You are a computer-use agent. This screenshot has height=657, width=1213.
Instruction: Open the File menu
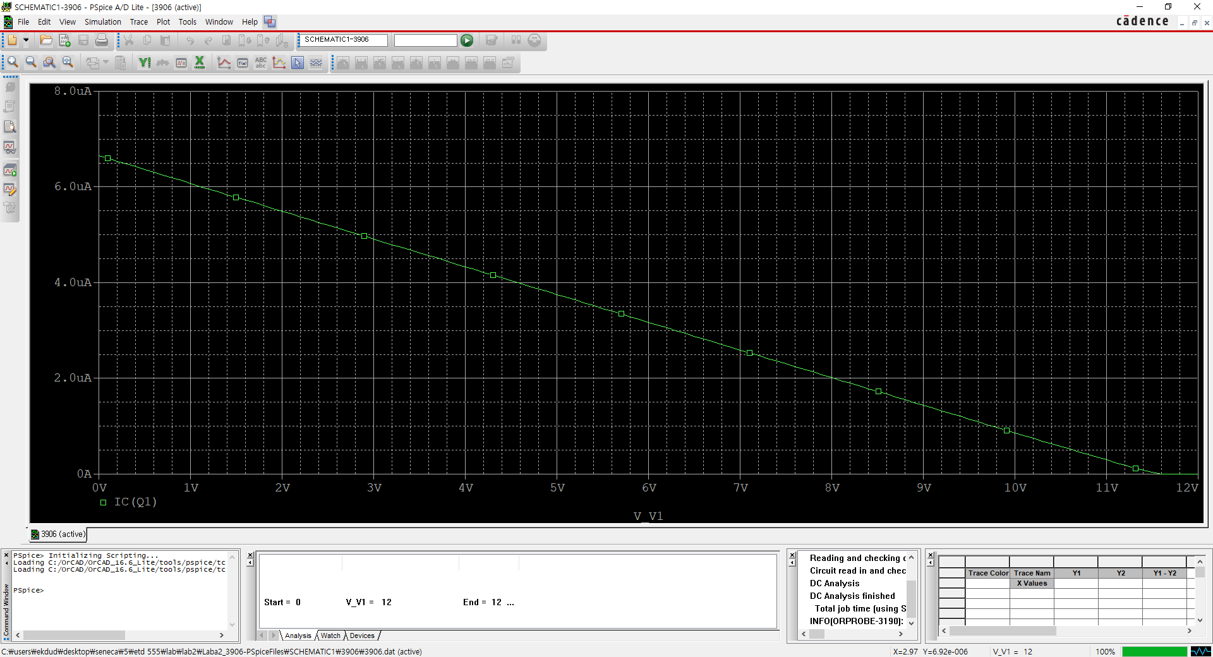point(23,22)
